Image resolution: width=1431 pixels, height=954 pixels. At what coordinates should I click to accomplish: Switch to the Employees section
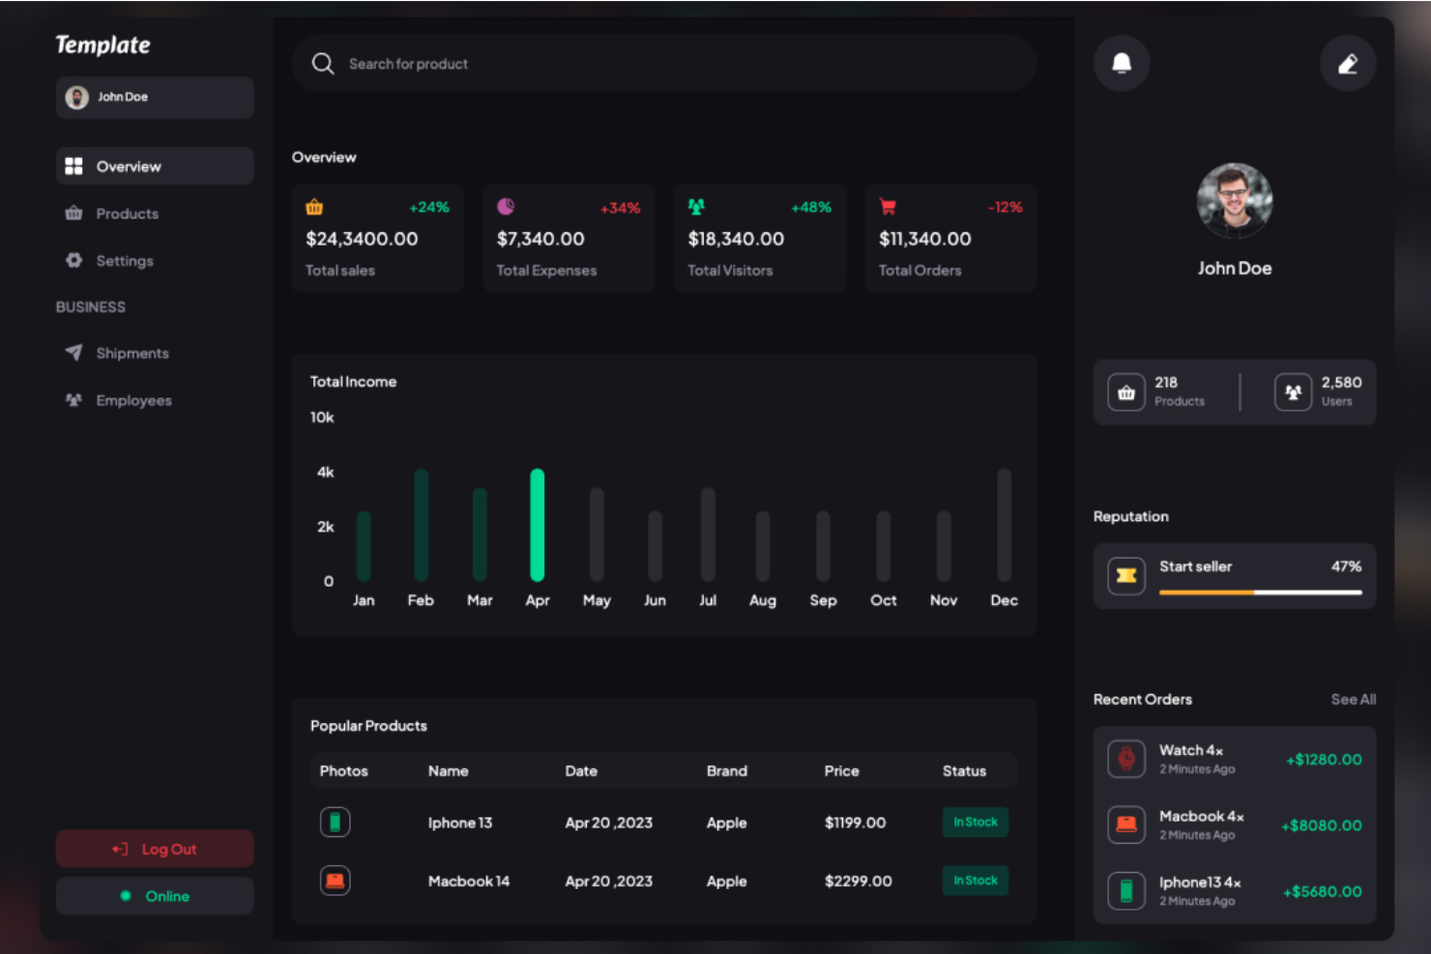tap(133, 399)
